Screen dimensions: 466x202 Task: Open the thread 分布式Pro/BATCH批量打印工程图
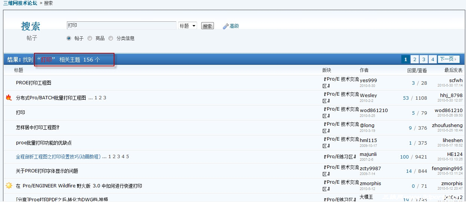(x=51, y=98)
